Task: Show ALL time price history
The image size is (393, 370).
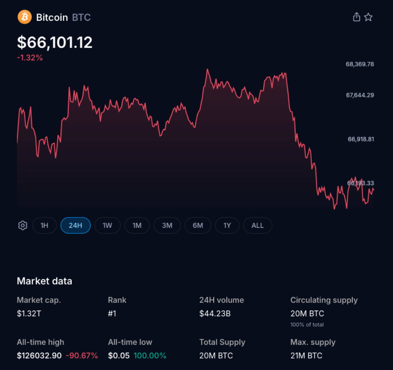Action: pyautogui.click(x=258, y=225)
